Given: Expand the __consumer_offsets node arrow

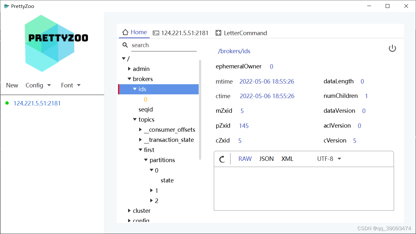Looking at the screenshot, I should point(140,130).
